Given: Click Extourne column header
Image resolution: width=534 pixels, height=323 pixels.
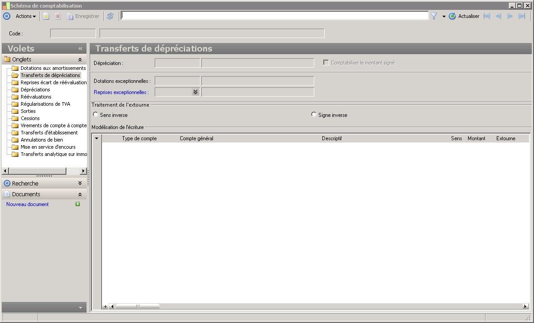Looking at the screenshot, I should click(506, 138).
